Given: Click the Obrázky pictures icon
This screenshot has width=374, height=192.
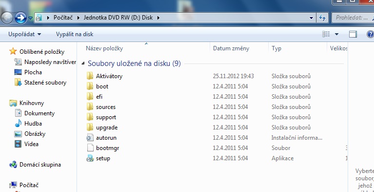Looking at the screenshot, I should tap(18, 134).
